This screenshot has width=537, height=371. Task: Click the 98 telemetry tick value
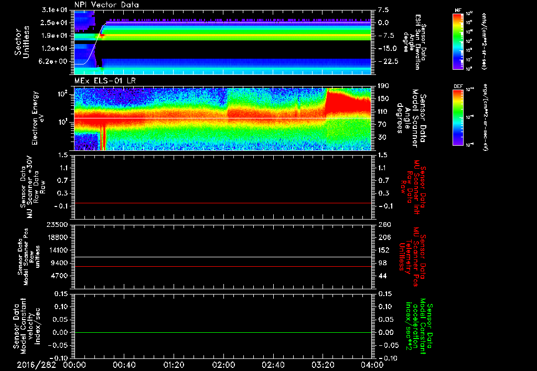pyautogui.click(x=382, y=263)
